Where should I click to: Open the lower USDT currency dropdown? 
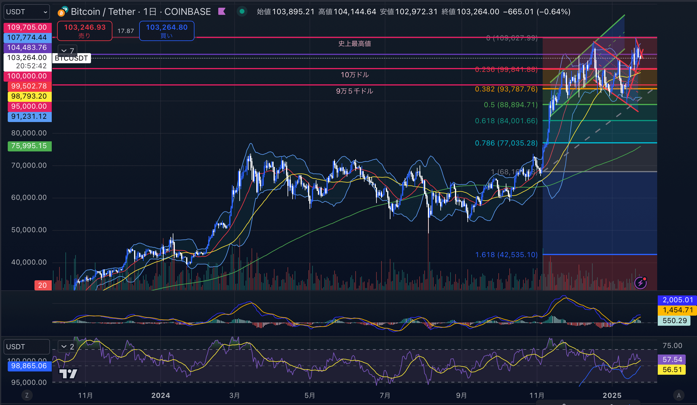click(x=26, y=347)
